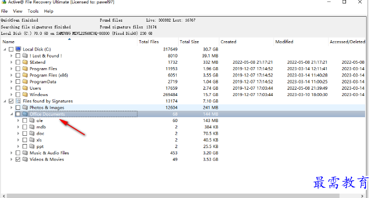
Task: Click the horizontal scrollbar left arrow
Action: point(3,196)
